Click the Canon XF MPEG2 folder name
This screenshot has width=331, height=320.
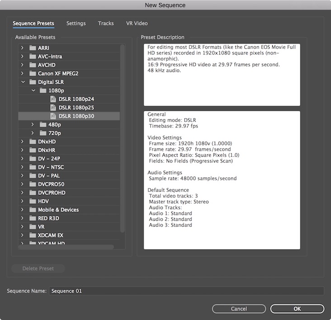click(58, 73)
